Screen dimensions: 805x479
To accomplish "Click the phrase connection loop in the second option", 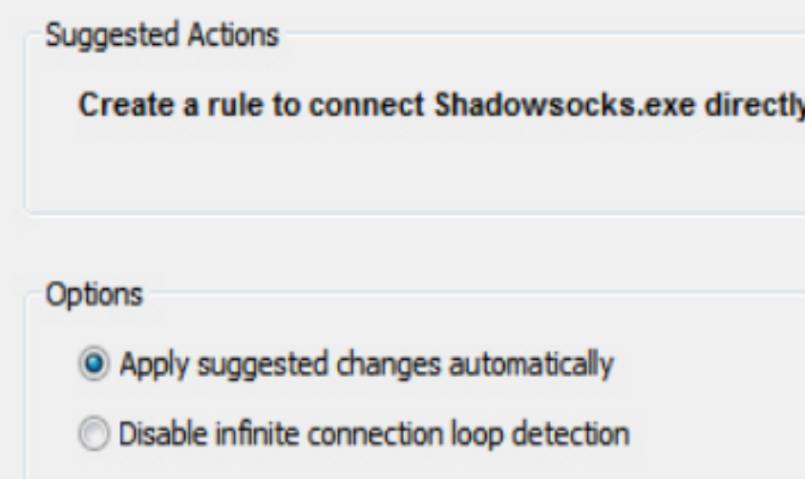I will pos(405,434).
